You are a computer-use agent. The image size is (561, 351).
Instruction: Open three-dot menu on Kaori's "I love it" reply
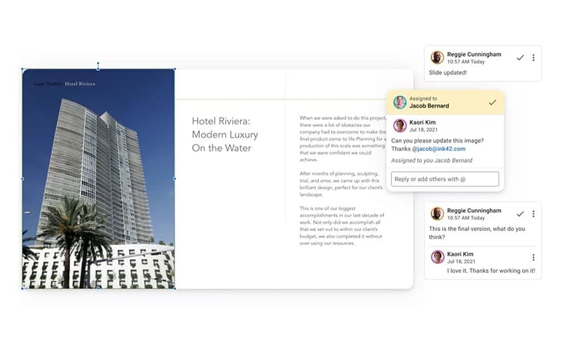point(533,258)
